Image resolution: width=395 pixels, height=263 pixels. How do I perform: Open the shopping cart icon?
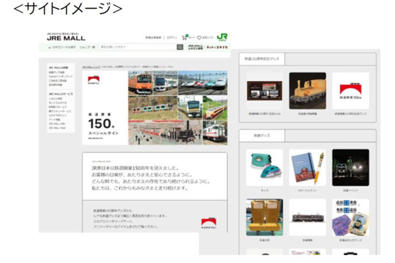(184, 37)
